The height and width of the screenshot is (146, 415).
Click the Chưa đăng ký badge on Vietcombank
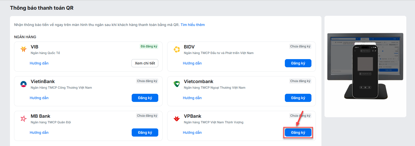tap(300, 81)
